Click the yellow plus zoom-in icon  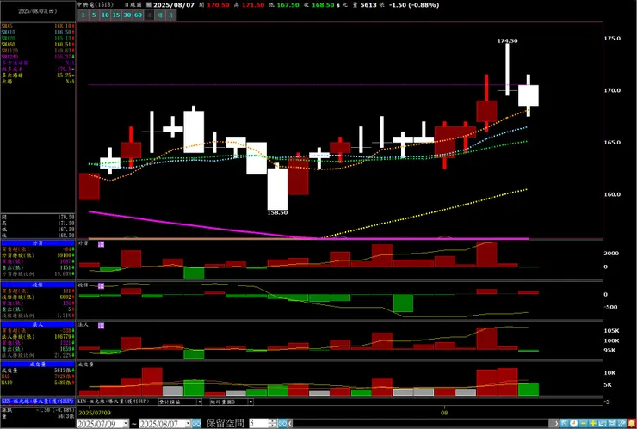click(593, 423)
